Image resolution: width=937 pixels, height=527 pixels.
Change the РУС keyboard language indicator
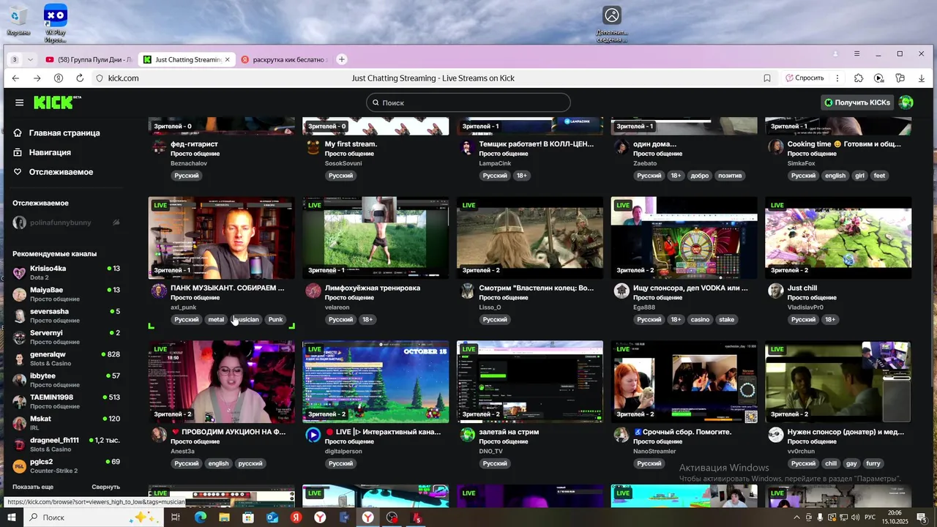pos(870,517)
